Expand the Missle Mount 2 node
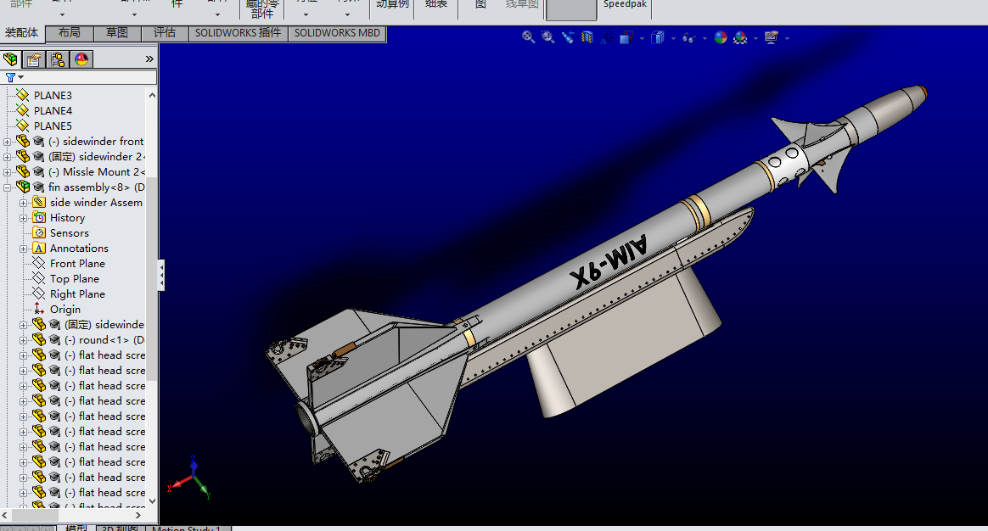The height and width of the screenshot is (531, 988). click(x=7, y=172)
